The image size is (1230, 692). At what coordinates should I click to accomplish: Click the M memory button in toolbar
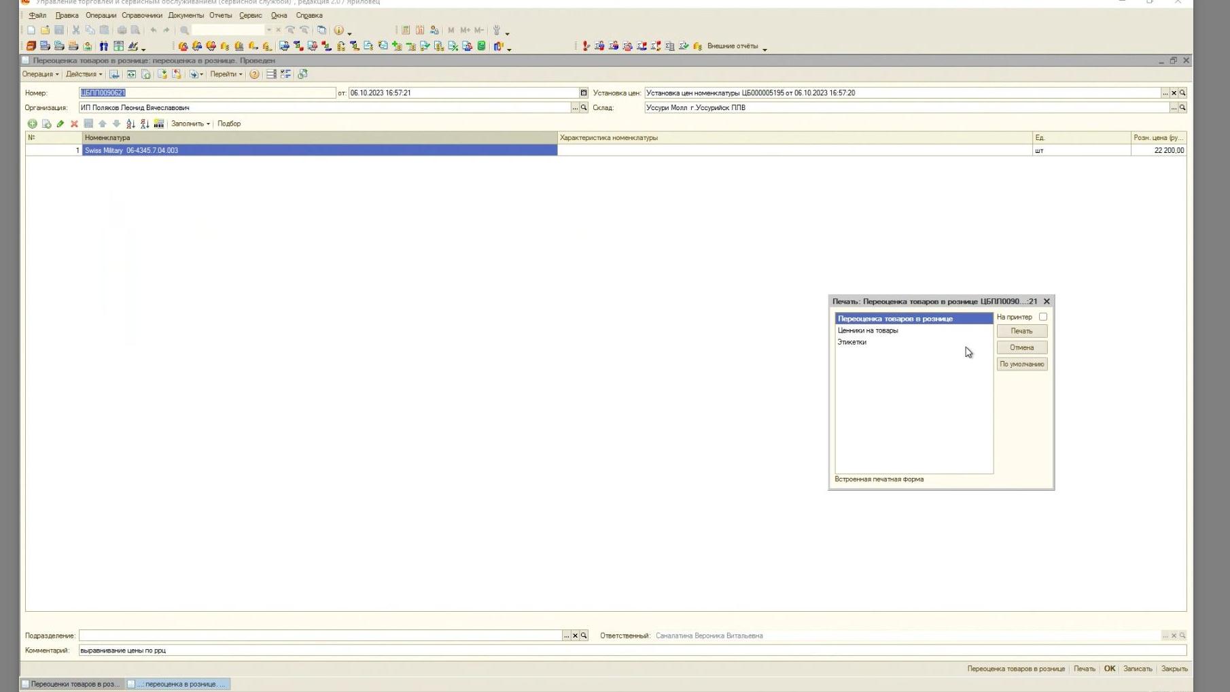point(451,30)
